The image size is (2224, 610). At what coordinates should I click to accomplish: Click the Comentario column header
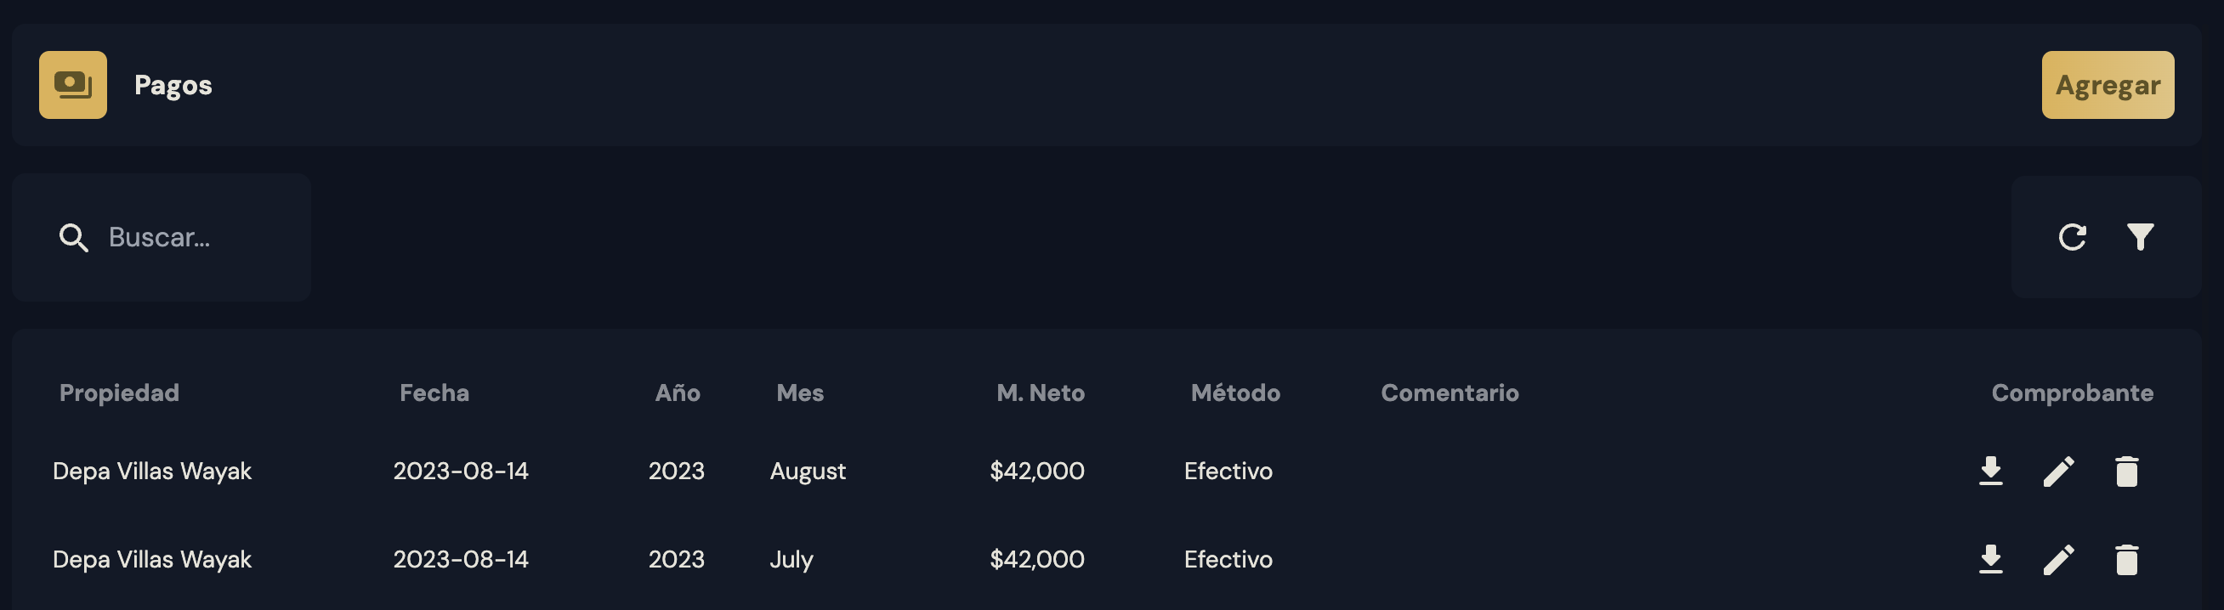[x=1450, y=393]
